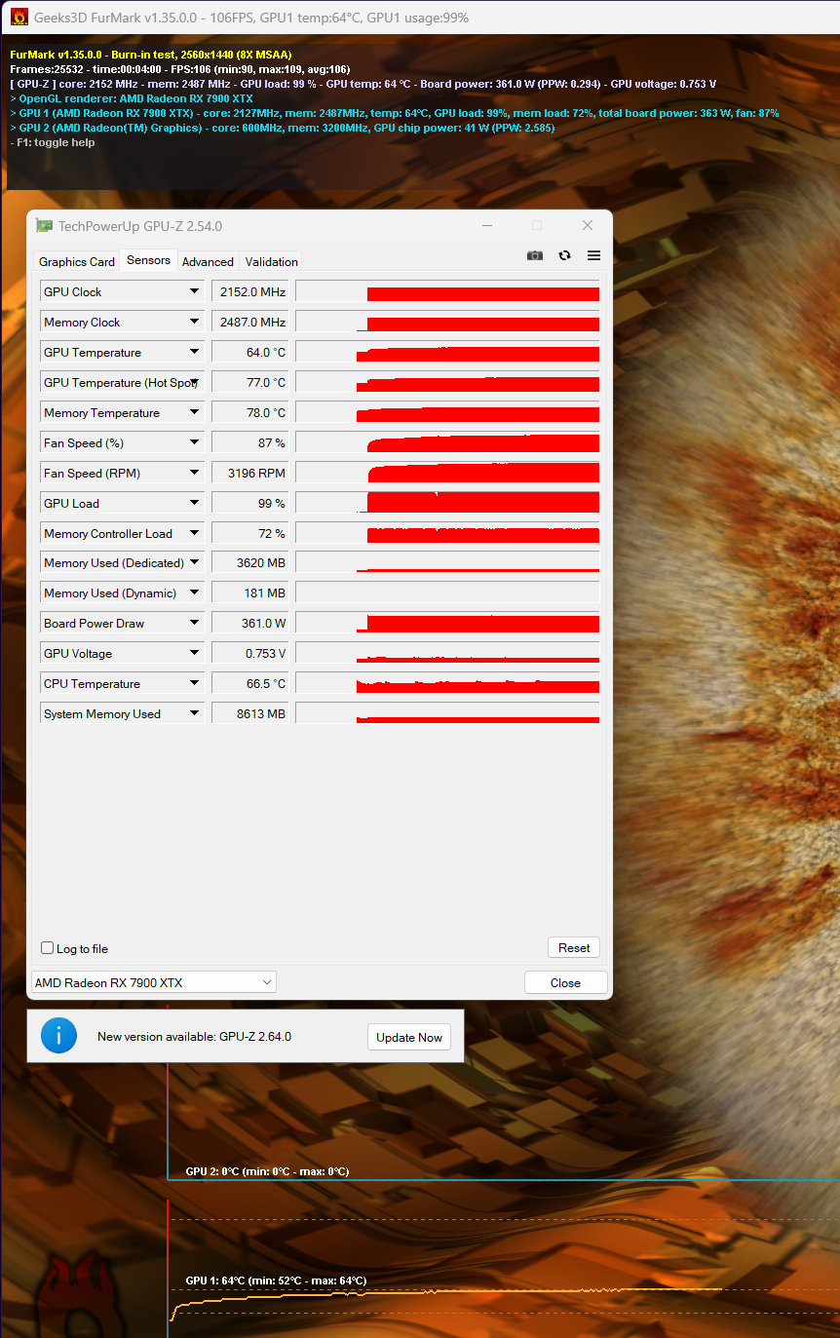
Task: Click the Memory Temperature value 78.0 °C
Action: click(249, 412)
